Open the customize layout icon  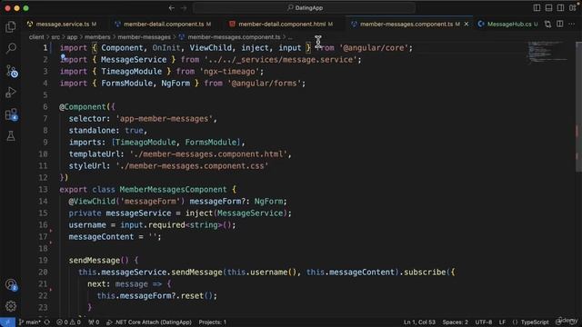pos(572,8)
